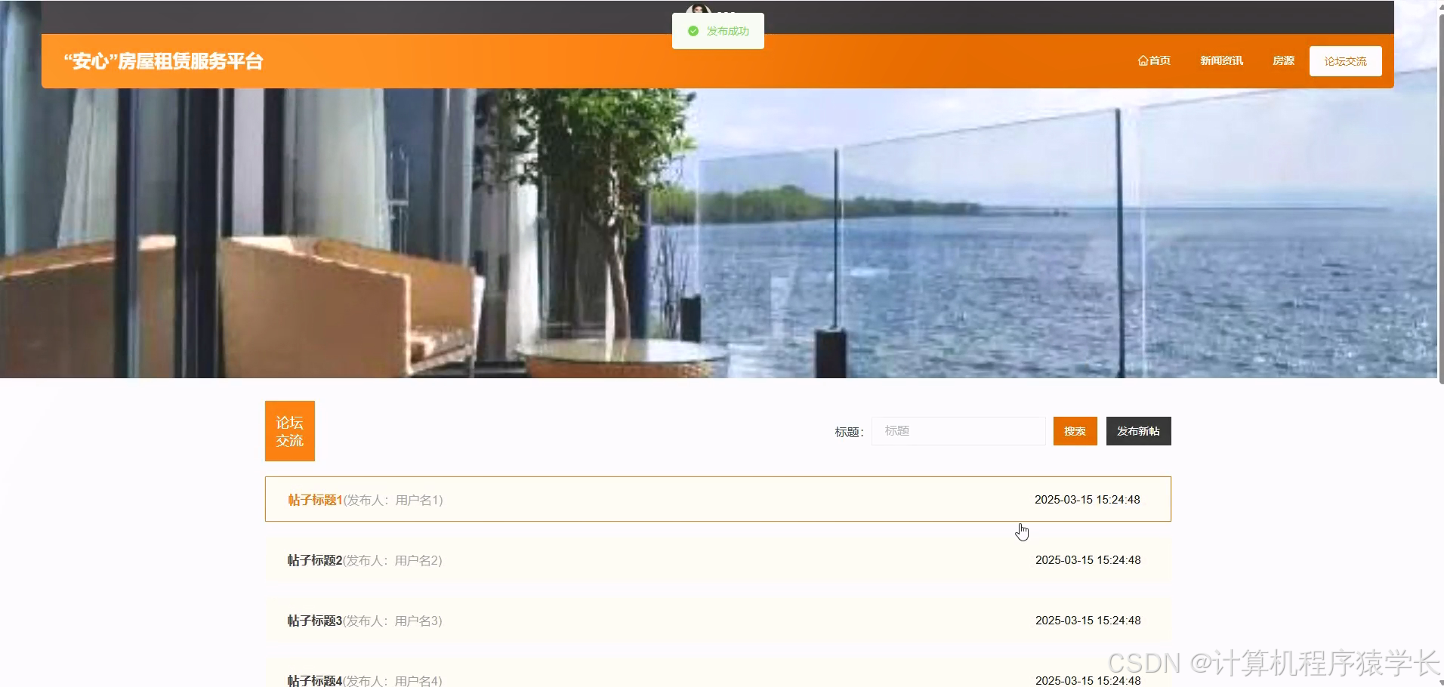
Task: Click the site title “安心”房屋租赁服务平台
Action: point(163,61)
